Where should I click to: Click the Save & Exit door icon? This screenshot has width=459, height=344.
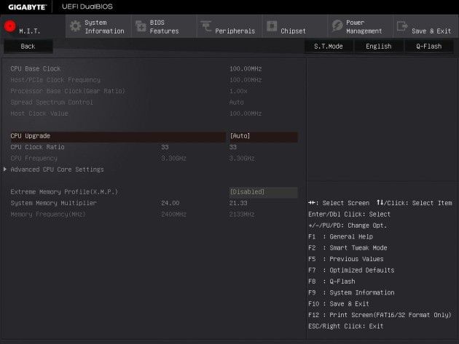coord(402,26)
